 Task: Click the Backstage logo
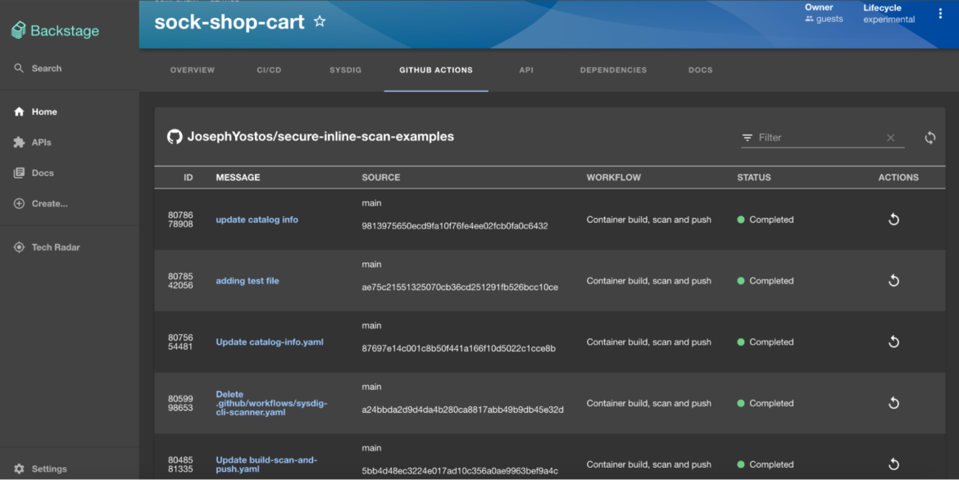click(55, 30)
